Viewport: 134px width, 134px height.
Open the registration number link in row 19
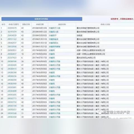click(12, 95)
